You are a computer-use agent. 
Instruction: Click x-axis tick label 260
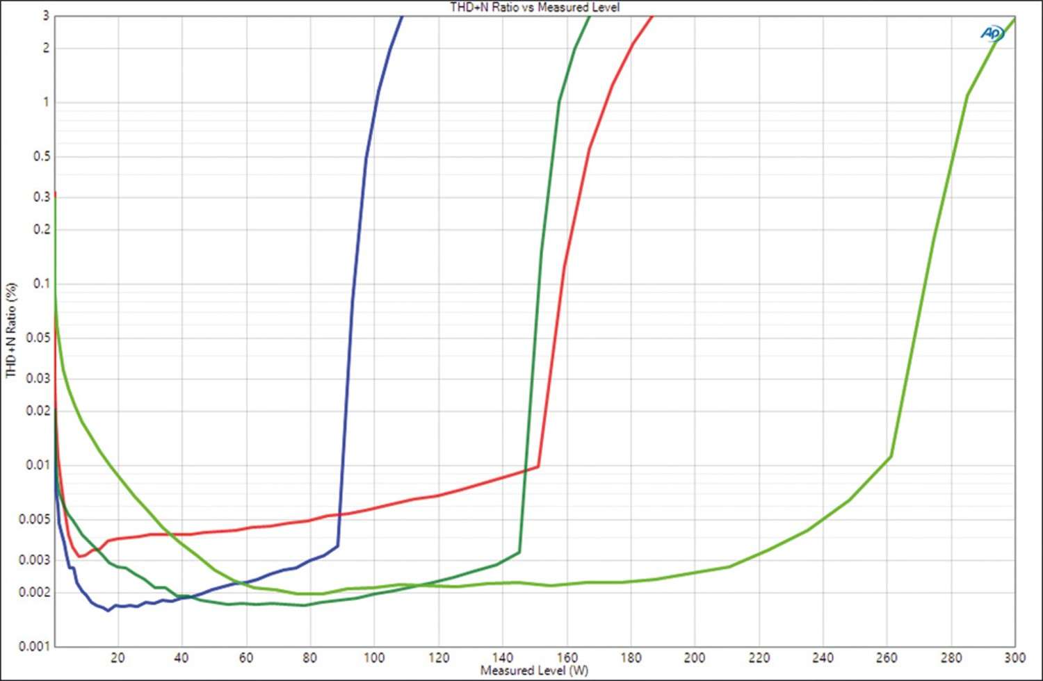(887, 657)
